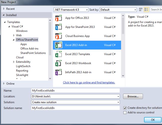The width and height of the screenshot is (162, 125).
Task: Collapse the Installed section
Action: [x=4, y=15]
